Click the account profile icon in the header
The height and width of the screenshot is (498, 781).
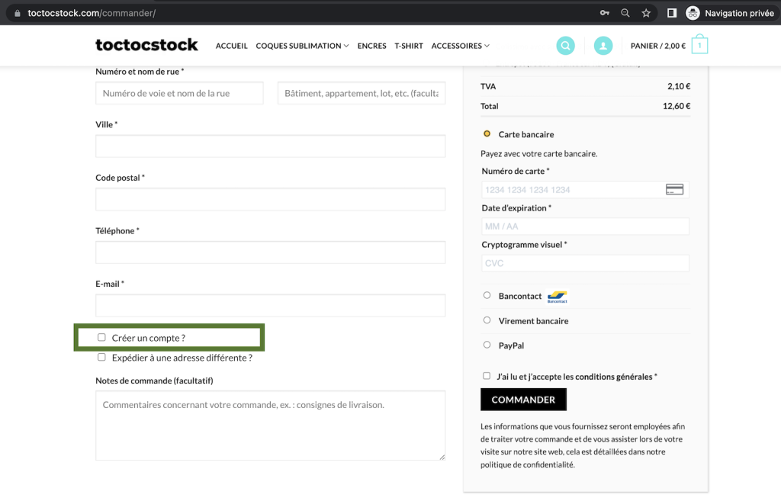pos(603,46)
